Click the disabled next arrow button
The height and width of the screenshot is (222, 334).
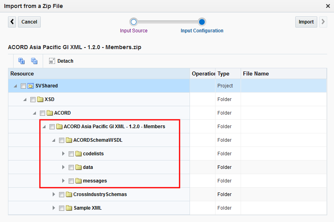(323, 22)
